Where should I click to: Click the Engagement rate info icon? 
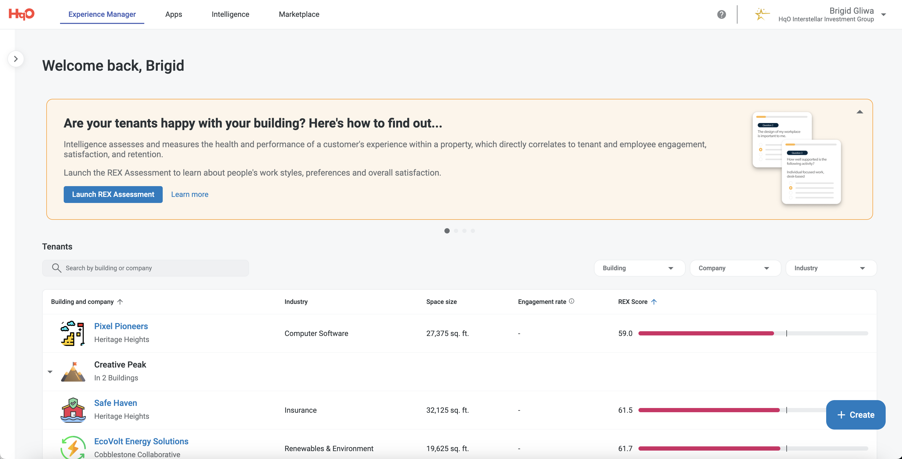click(572, 301)
